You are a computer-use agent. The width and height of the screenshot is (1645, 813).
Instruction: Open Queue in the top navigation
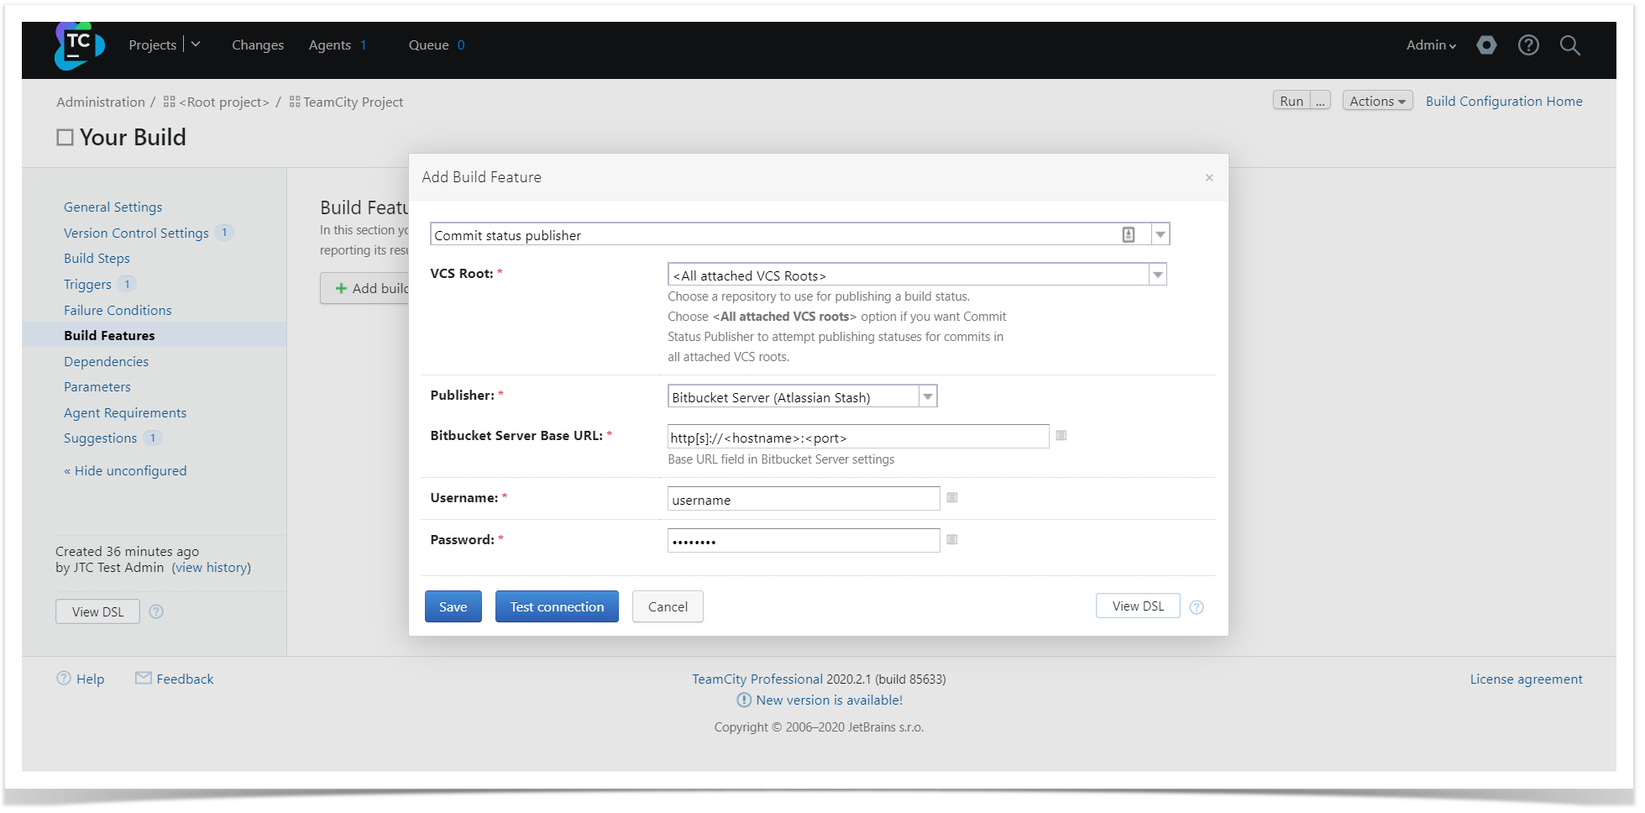point(428,45)
